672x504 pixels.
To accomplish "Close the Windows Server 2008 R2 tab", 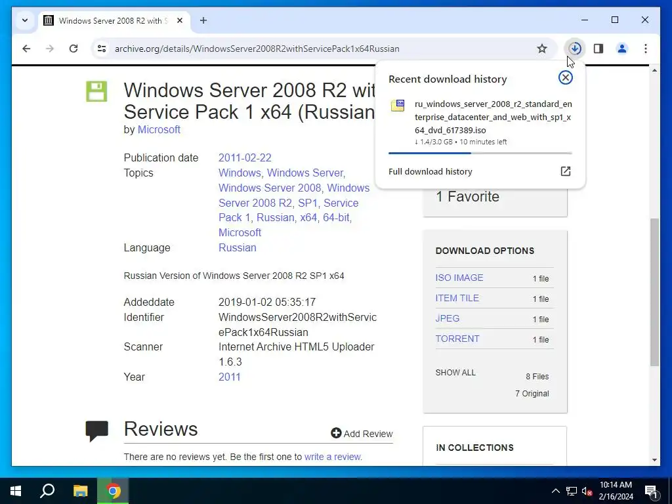I will pyautogui.click(x=180, y=20).
